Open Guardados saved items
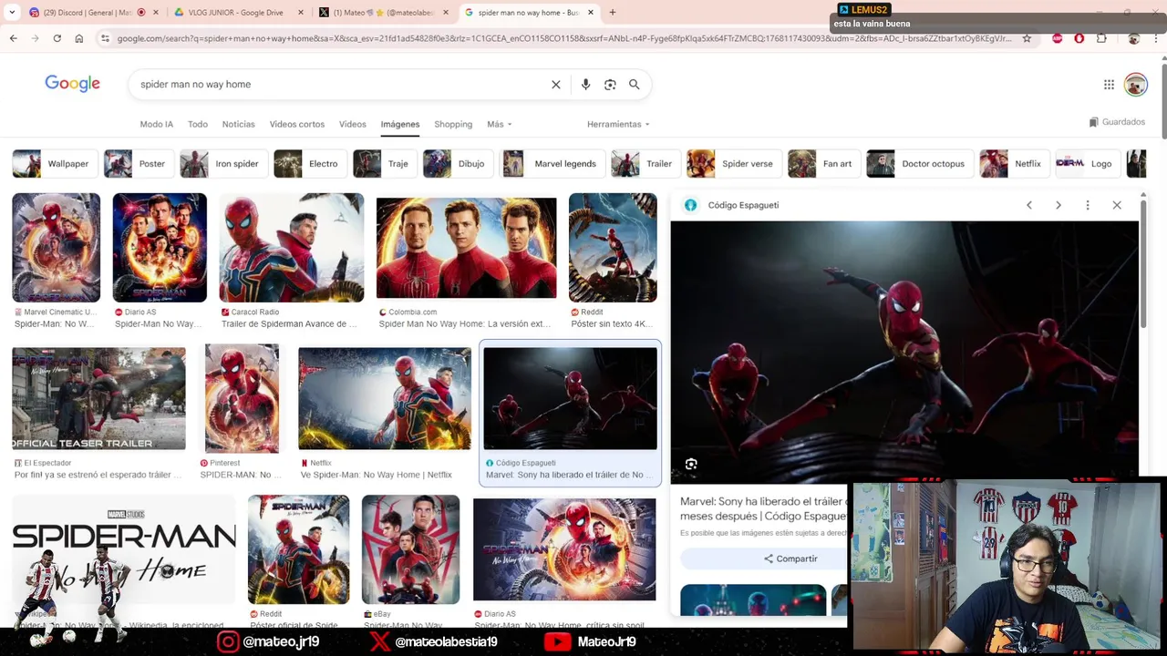Screen dimensions: 1167x656 1117,122
